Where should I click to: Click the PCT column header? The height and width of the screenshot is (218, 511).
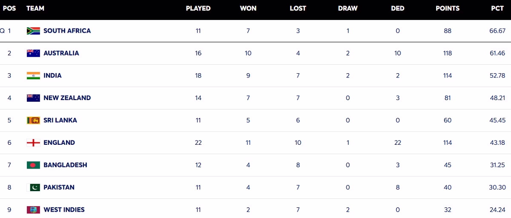click(x=497, y=9)
